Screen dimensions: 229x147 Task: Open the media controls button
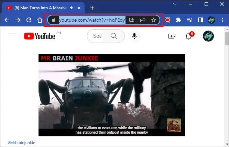(x=189, y=20)
